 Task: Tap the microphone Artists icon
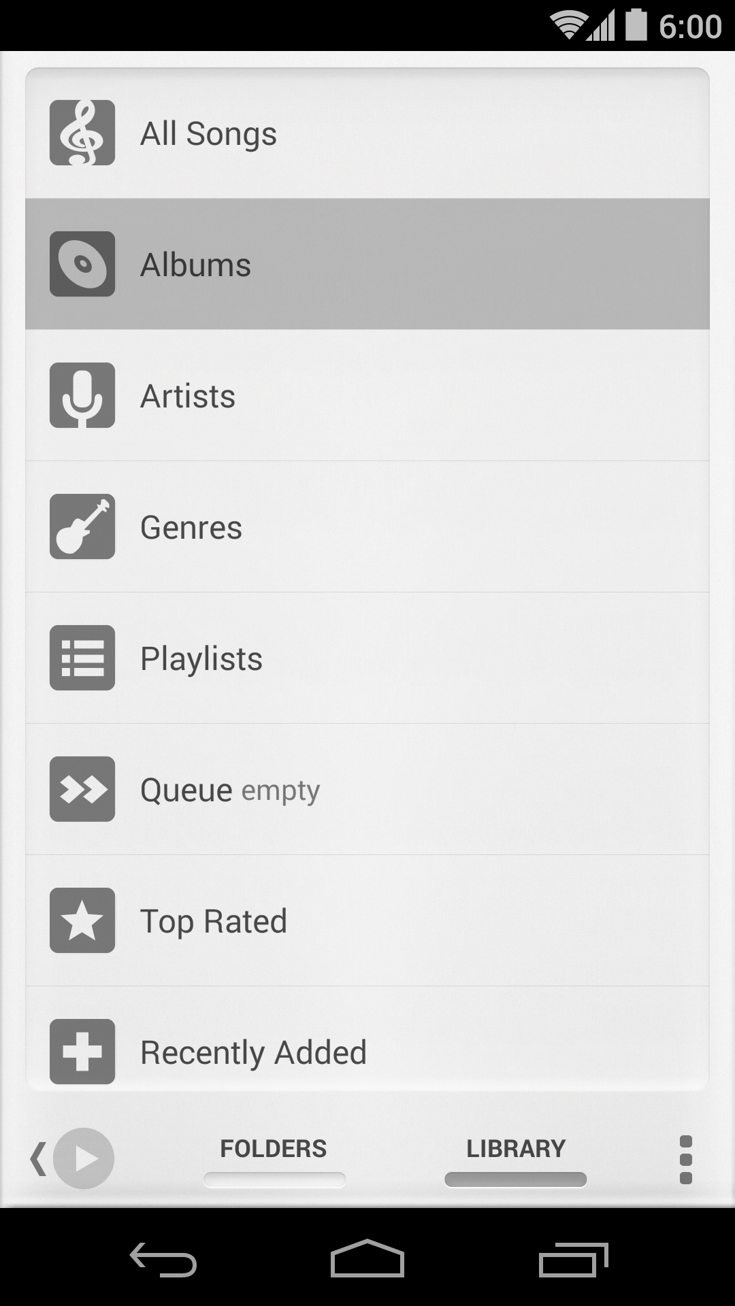tap(82, 395)
